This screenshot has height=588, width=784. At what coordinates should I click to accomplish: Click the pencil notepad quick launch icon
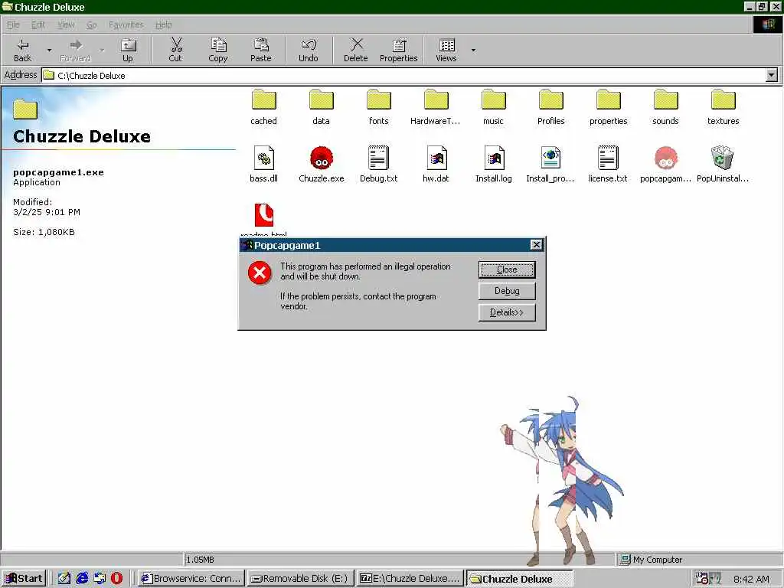64,579
